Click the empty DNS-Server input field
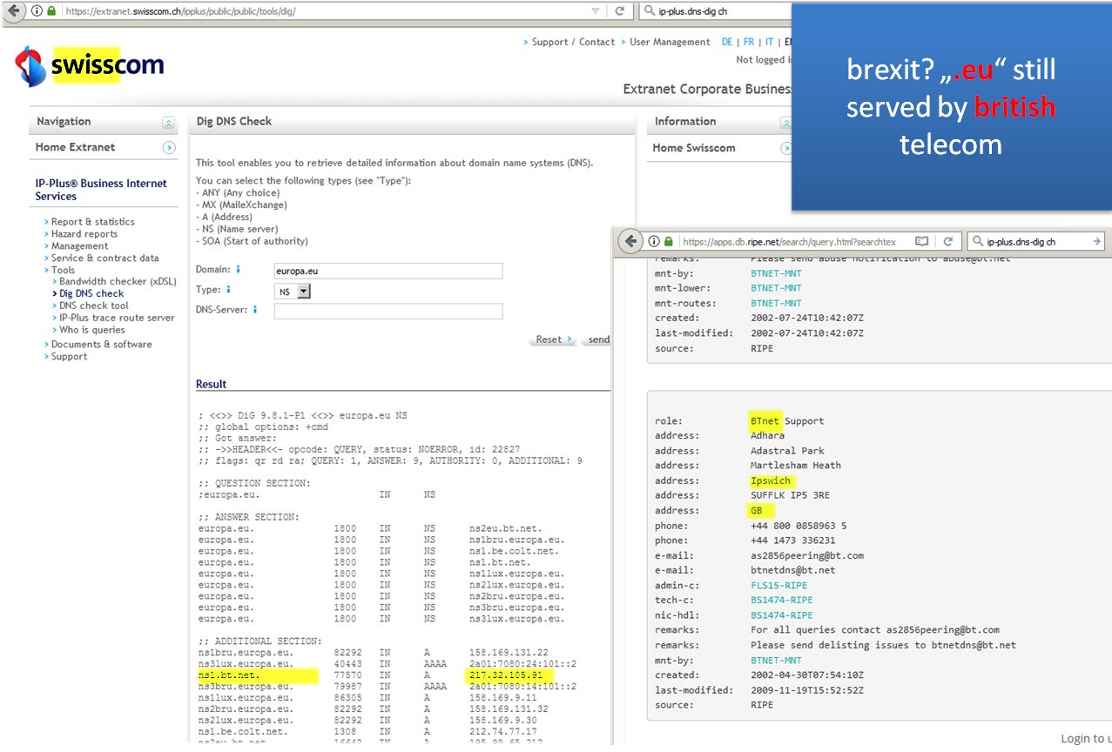This screenshot has height=752, width=1112. click(x=388, y=311)
